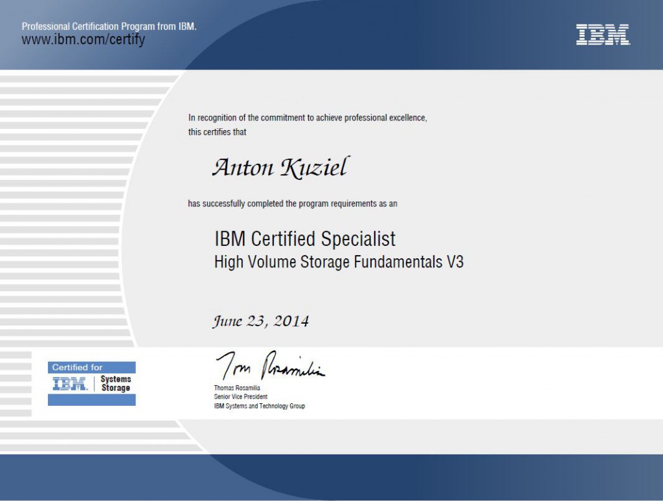Click the 'In recognition of the commitment' sentence
The image size is (663, 501).
pos(308,118)
